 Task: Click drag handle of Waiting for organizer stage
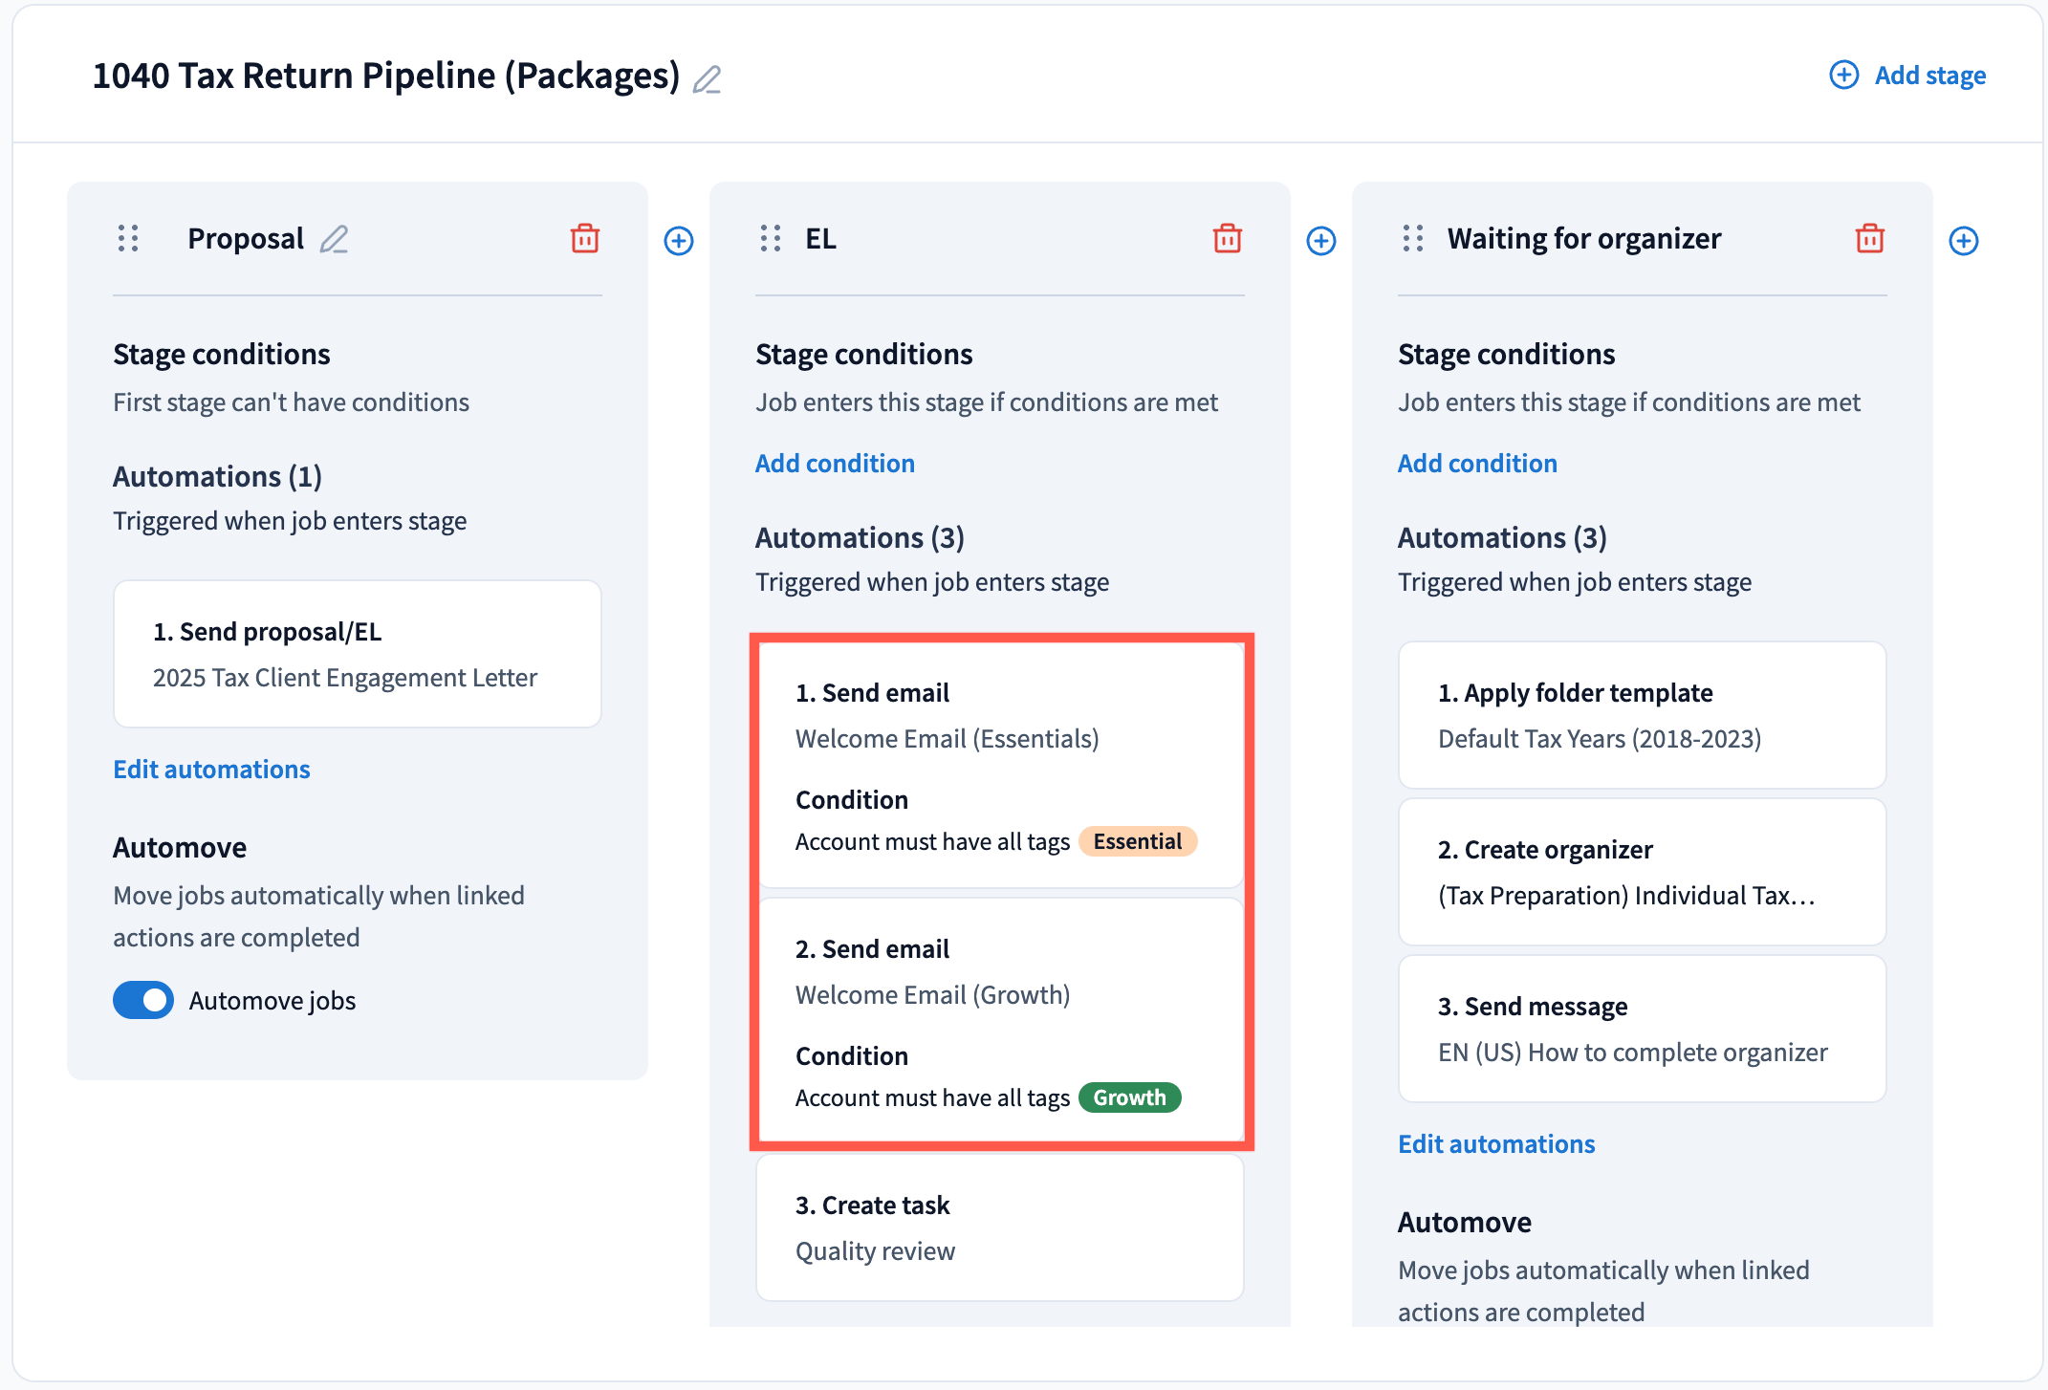click(x=1413, y=239)
